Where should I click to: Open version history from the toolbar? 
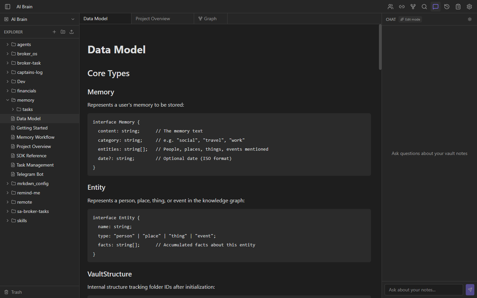447,7
